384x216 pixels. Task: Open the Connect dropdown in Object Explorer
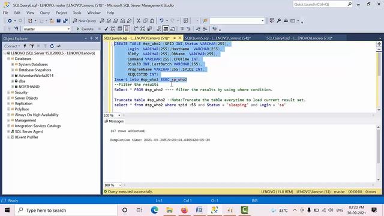pyautogui.click(x=12, y=46)
